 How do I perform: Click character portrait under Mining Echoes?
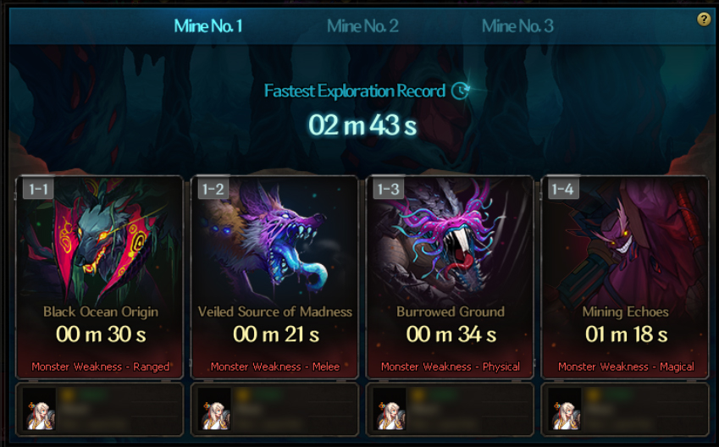click(x=565, y=410)
